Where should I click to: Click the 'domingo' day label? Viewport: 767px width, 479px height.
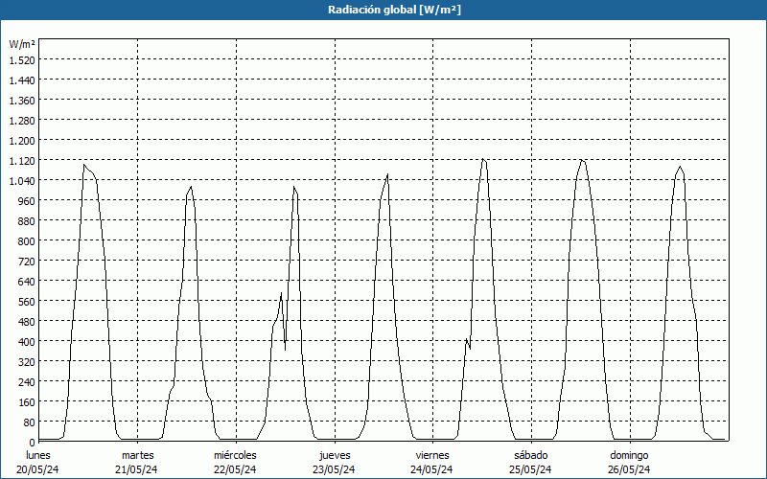629,455
